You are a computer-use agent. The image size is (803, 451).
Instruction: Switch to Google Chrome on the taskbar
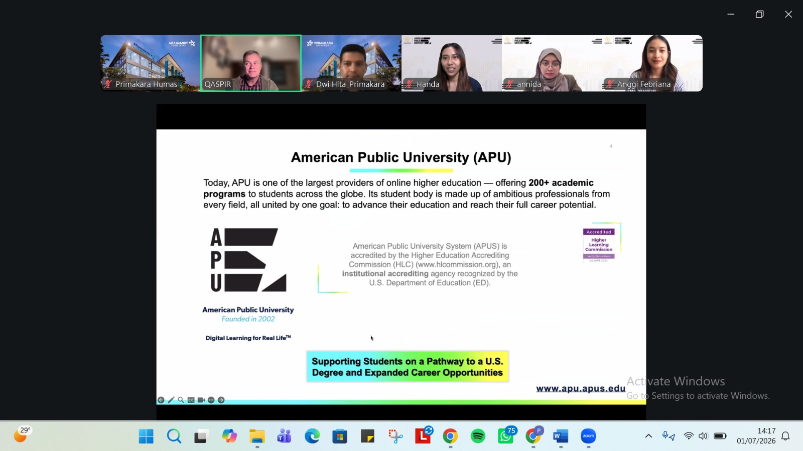coord(450,436)
